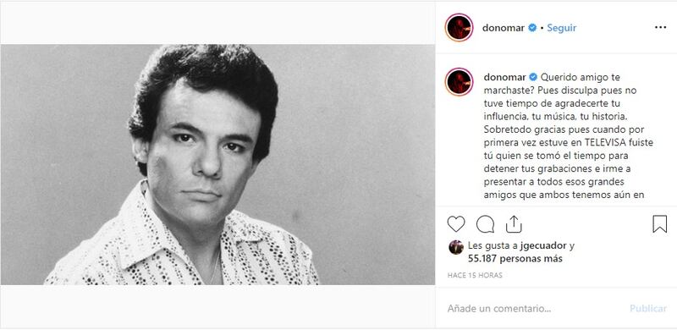View the 55.187 personas más likes list
The height and width of the screenshot is (330, 677).
[515, 259]
